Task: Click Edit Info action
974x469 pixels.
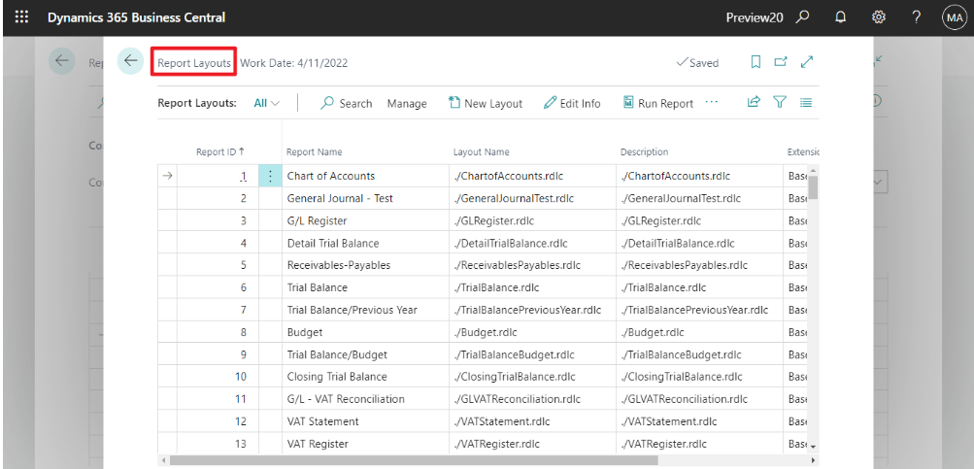Action: tap(572, 103)
